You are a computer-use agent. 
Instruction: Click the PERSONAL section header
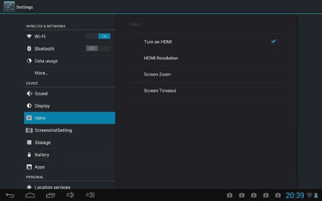[x=35, y=177]
